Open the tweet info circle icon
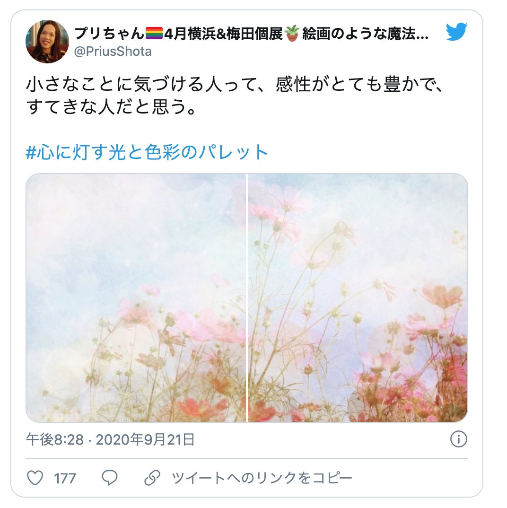Screen dimensions: 507x508 [458, 439]
